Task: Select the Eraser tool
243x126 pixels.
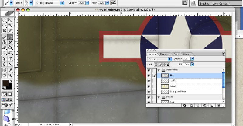Action: point(4,47)
